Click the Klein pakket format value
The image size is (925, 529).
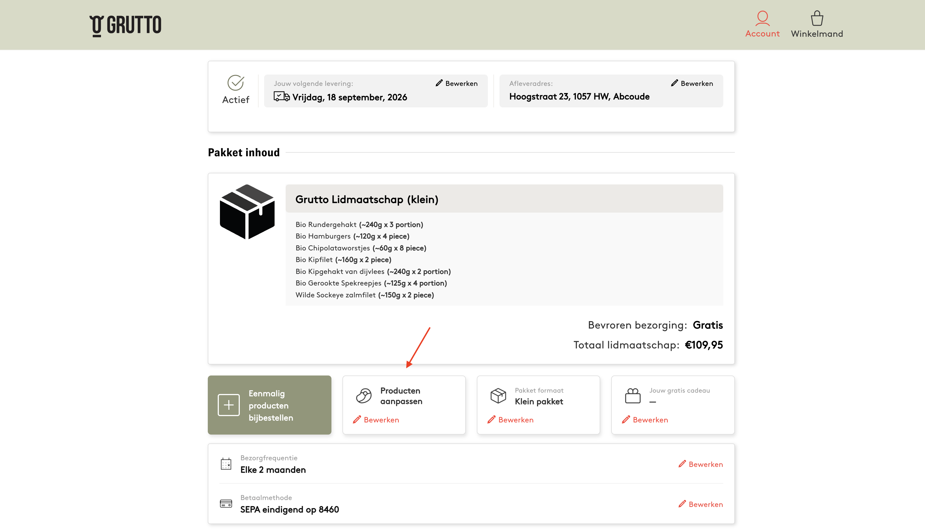539,401
